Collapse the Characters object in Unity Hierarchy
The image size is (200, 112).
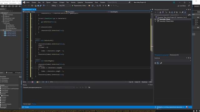[2, 30]
